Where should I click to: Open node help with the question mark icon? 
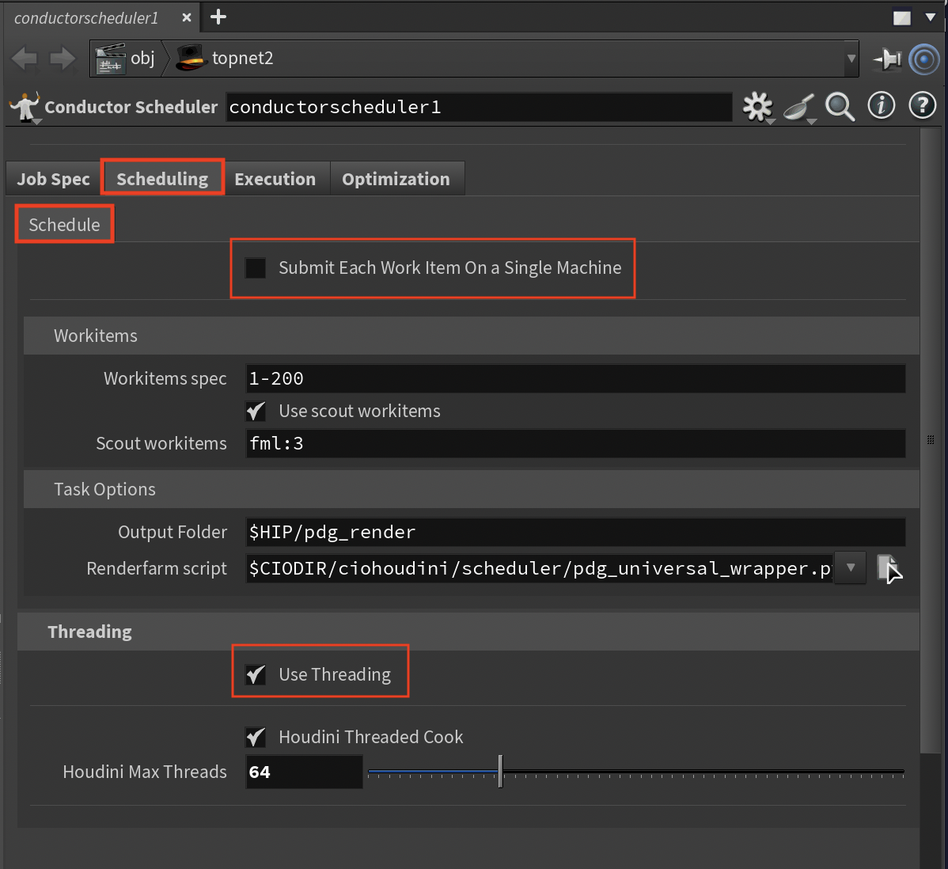click(923, 106)
